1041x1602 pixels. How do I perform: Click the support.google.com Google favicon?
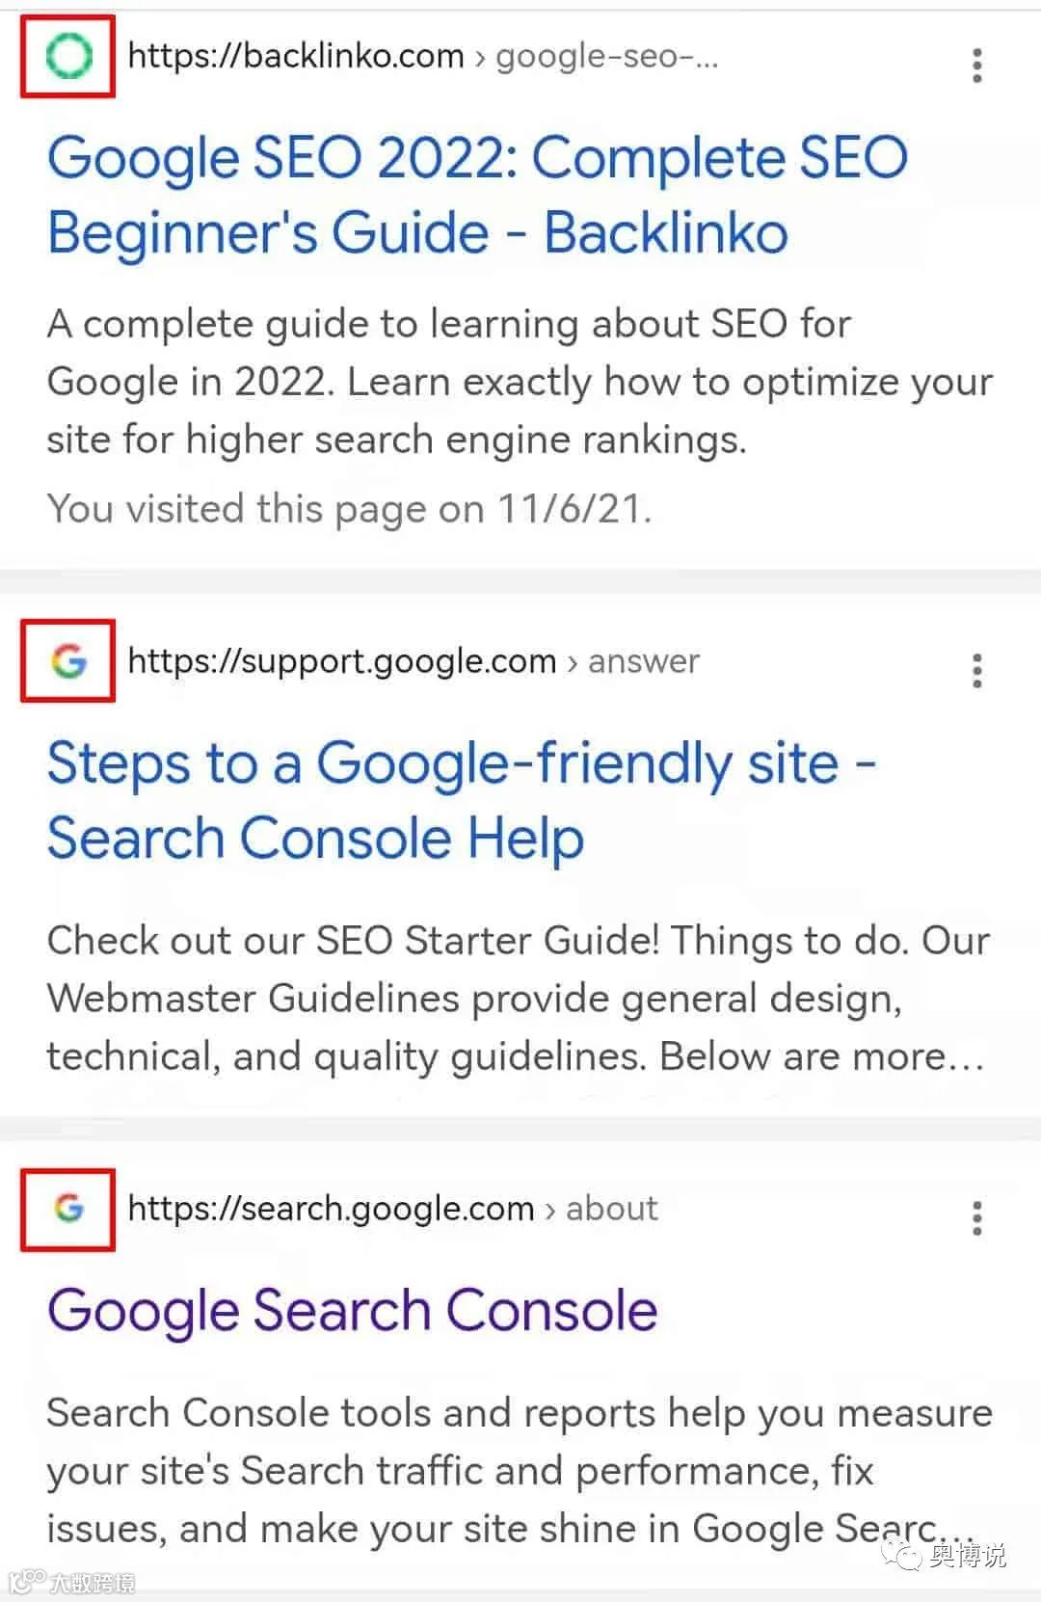68,661
